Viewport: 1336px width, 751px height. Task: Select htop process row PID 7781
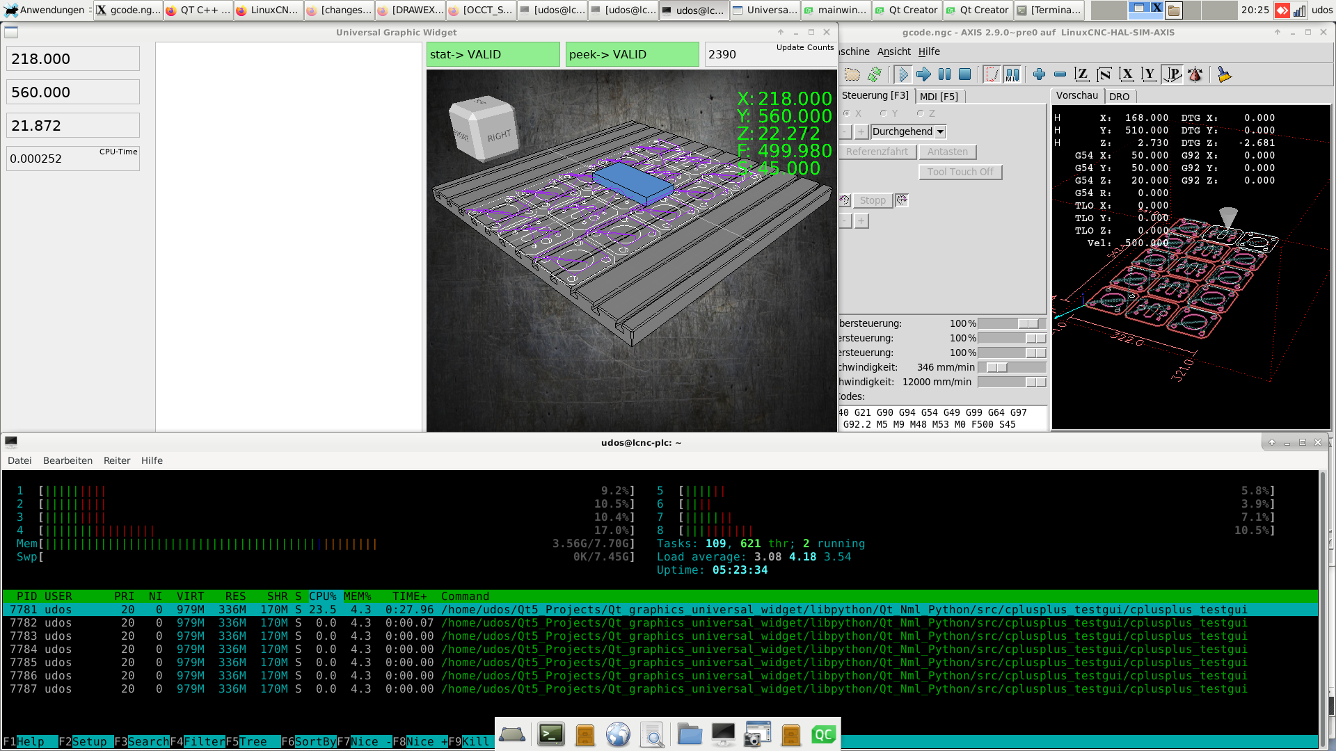[660, 610]
